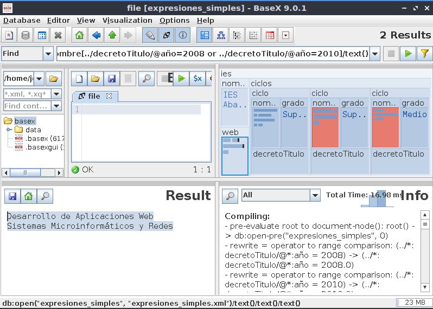Open the Visualization menu
The height and width of the screenshot is (309, 433).
127,20
